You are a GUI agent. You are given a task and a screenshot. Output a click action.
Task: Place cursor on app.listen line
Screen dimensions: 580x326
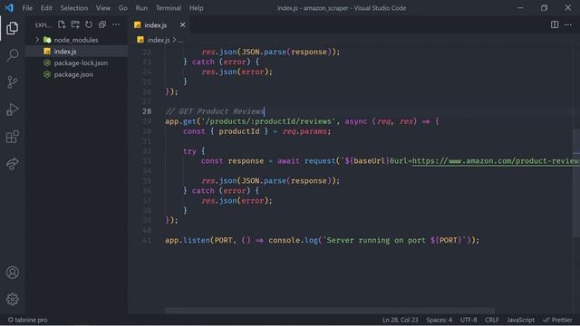coord(322,240)
